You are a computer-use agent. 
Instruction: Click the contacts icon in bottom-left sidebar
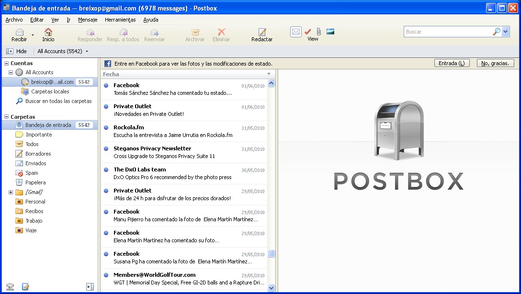click(10, 286)
